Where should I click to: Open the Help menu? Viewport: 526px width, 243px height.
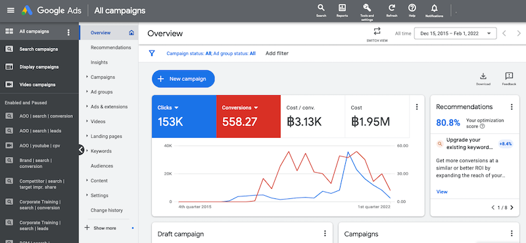[x=412, y=11]
